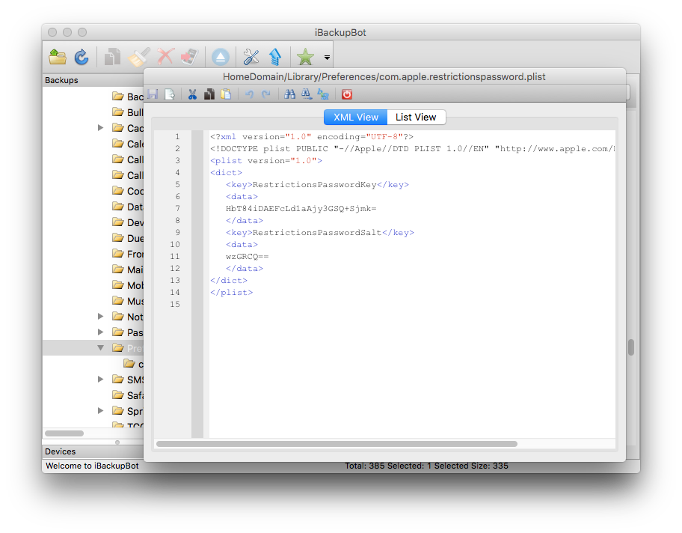This screenshot has height=533, width=682.
Task: Click the Redo arrow icon
Action: (x=266, y=94)
